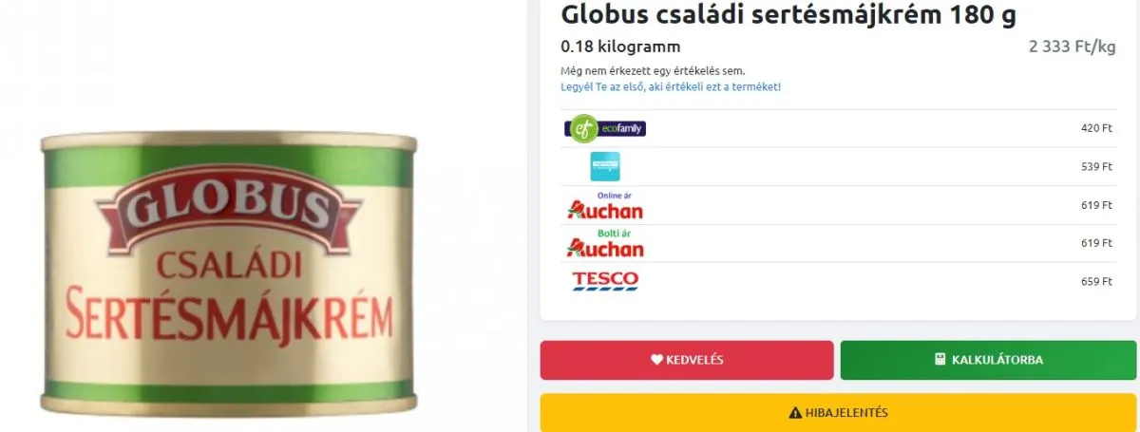Click the warning triangle icon on the Hibajelentés button
1140x432 pixels.
coord(795,413)
